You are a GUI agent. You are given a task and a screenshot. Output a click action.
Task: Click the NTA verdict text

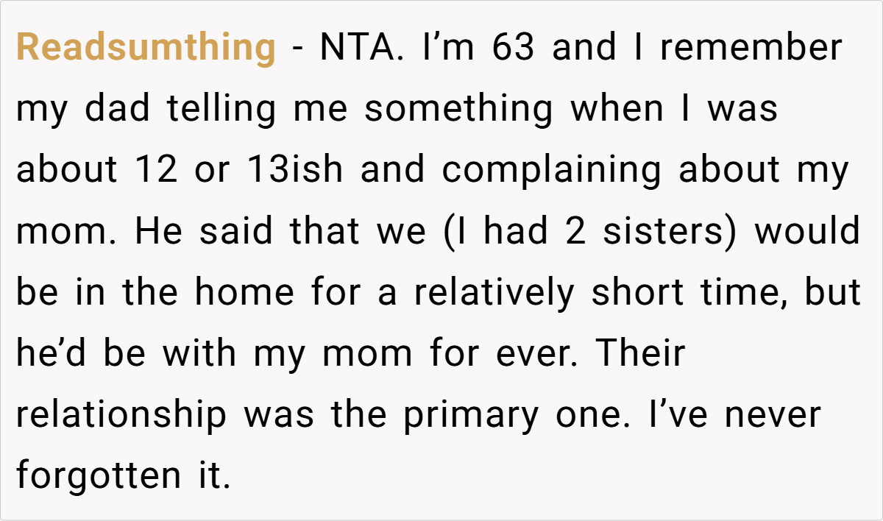click(361, 49)
